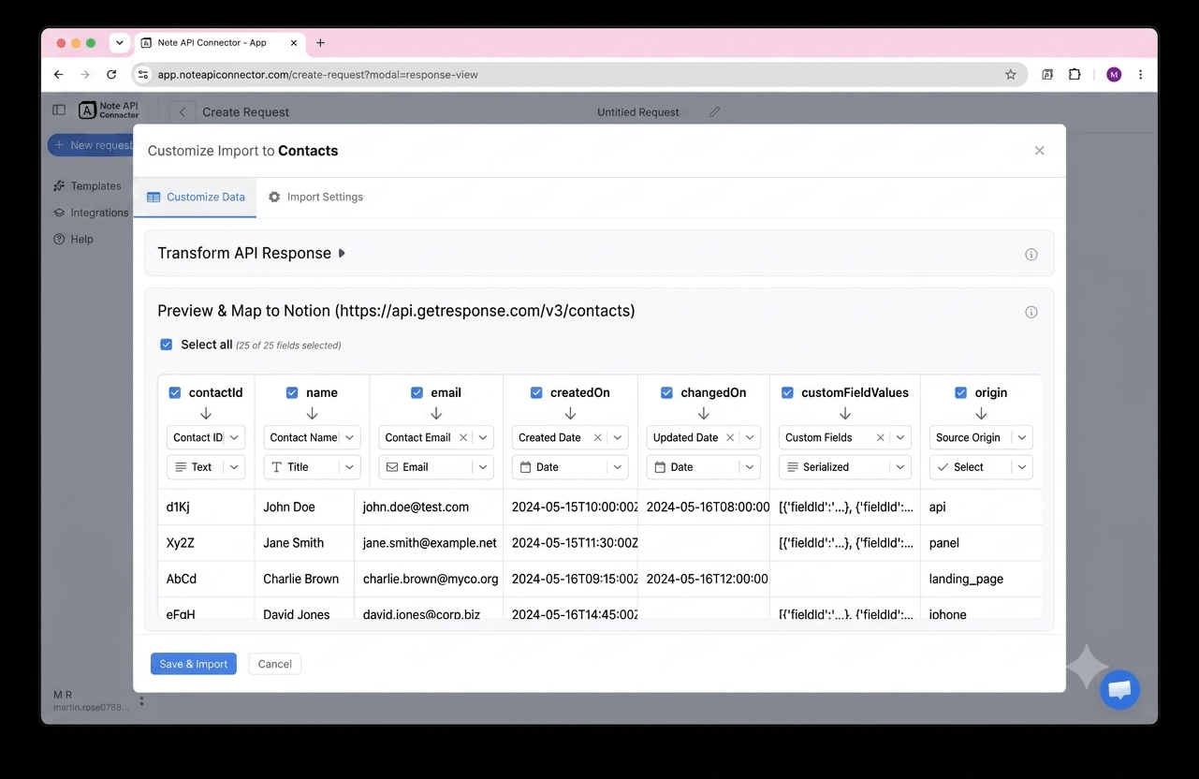The height and width of the screenshot is (779, 1199).
Task: Open the browser profile avatar M
Action: point(1114,75)
